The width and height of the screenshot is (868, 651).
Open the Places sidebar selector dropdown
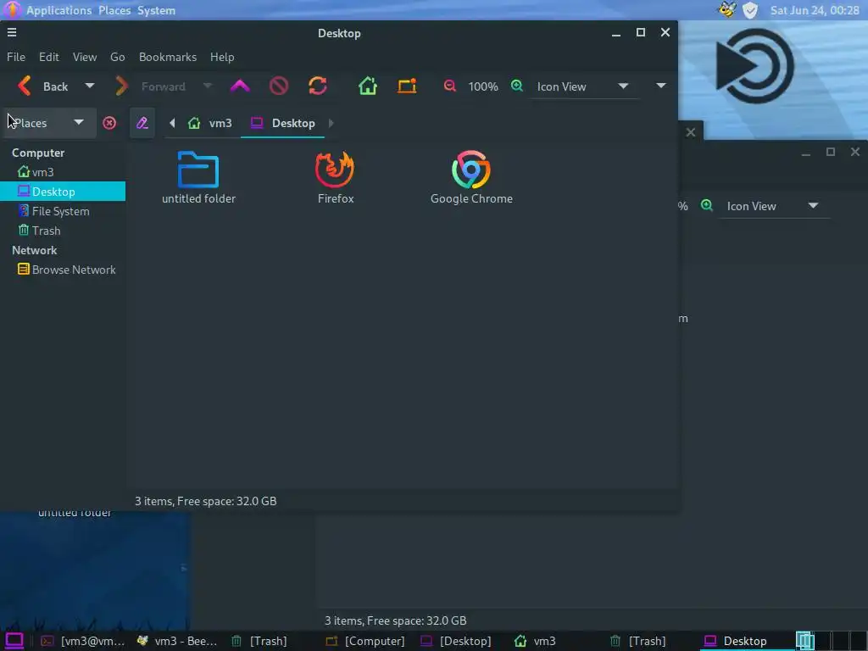point(48,122)
